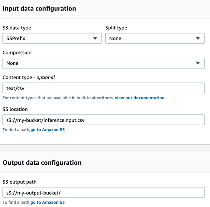Screen dimensions: 210x207
Task: Click the Split type label
Action: [116, 28]
